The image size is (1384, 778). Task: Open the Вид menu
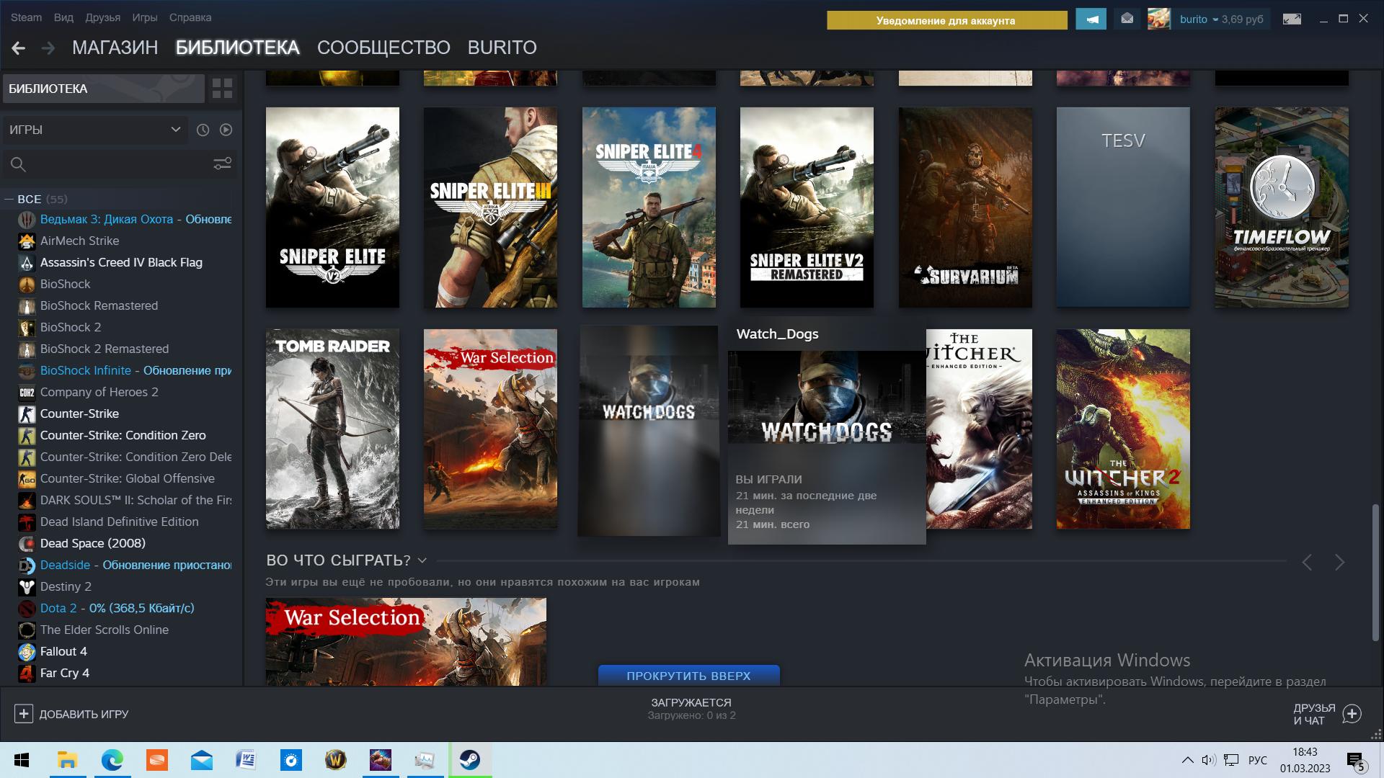click(63, 17)
